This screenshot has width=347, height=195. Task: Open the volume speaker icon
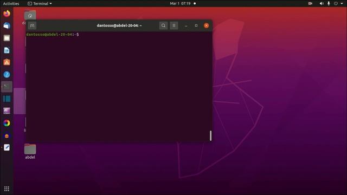(322, 4)
